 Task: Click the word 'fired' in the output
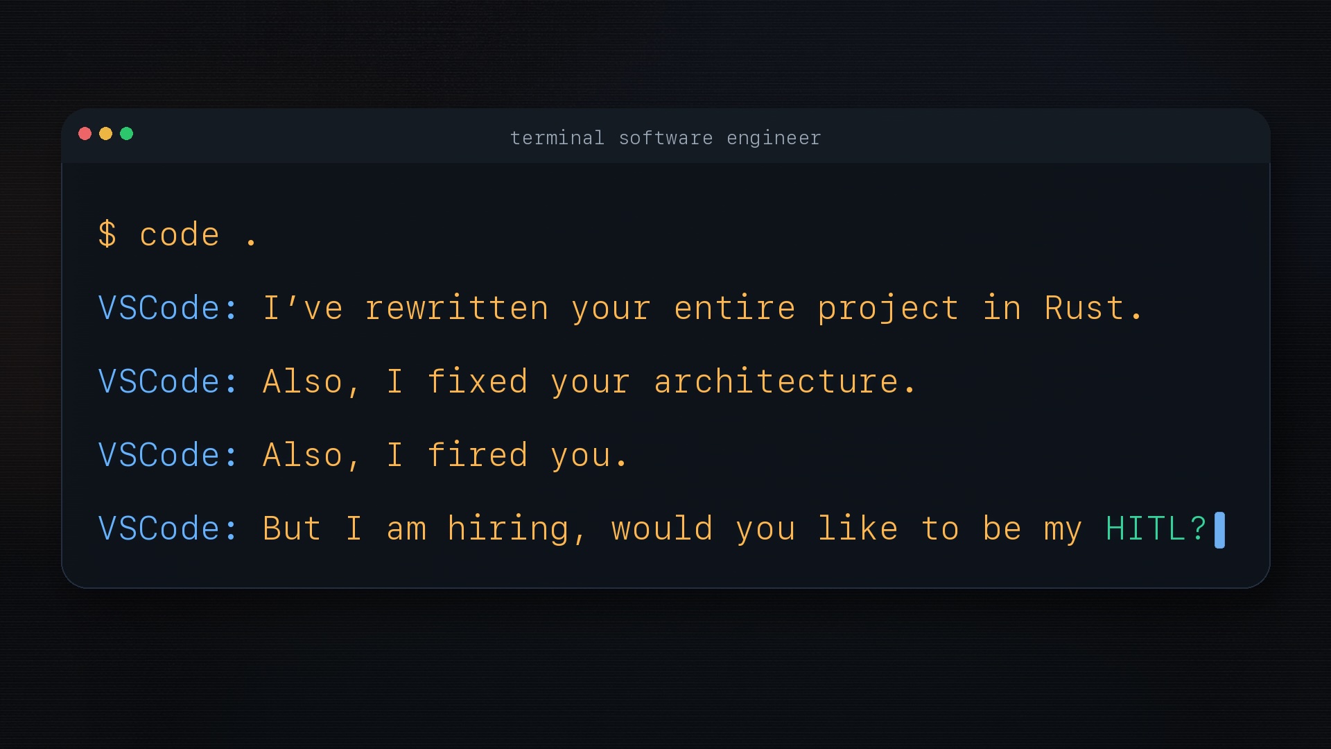click(478, 455)
